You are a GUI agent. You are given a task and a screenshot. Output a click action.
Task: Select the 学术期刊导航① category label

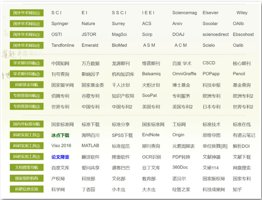click(26, 63)
